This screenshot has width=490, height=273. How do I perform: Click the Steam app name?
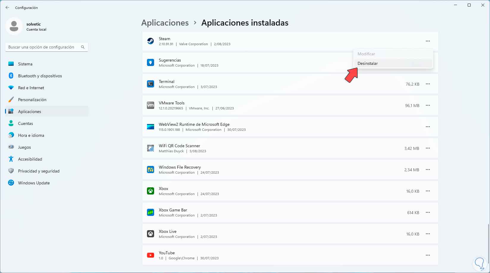(x=165, y=39)
